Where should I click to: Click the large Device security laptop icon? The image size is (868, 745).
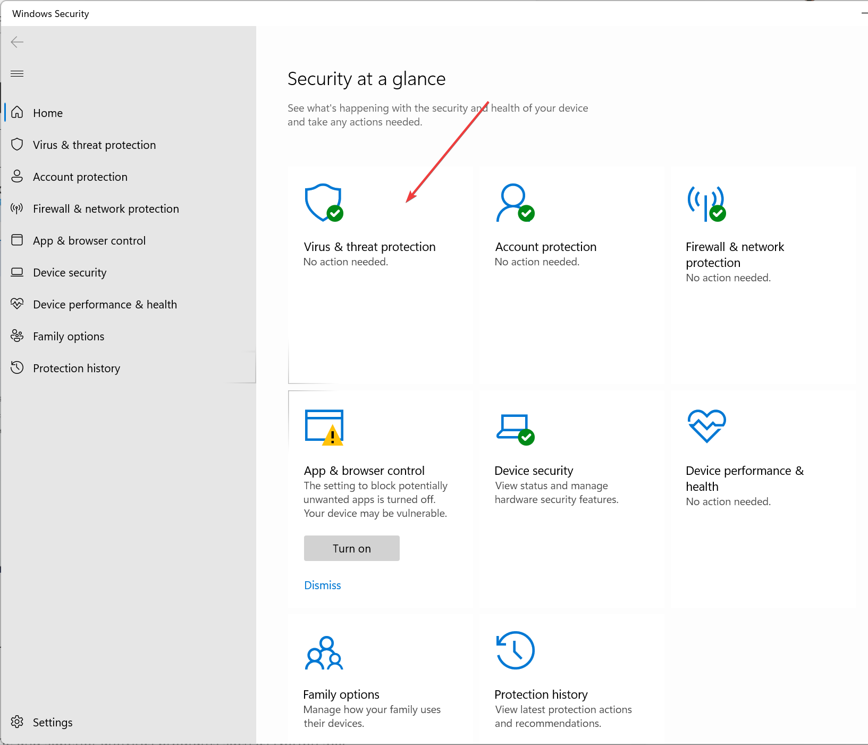[515, 429]
